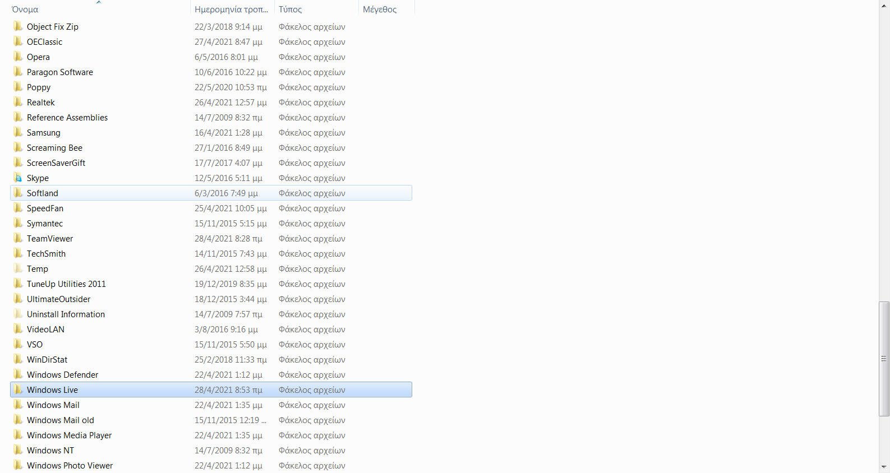
Task: Click the TechSmith folder icon
Action: point(19,253)
